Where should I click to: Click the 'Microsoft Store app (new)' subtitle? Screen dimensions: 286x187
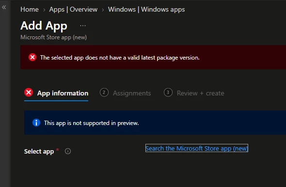point(54,37)
